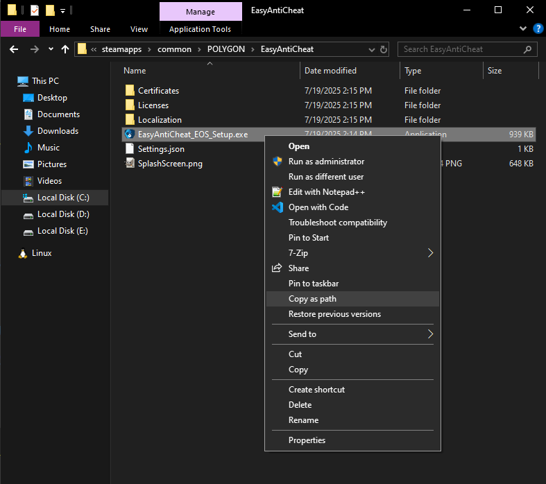Refresh the EasyAntiCheat folder view
The width and height of the screenshot is (546, 484).
(384, 49)
